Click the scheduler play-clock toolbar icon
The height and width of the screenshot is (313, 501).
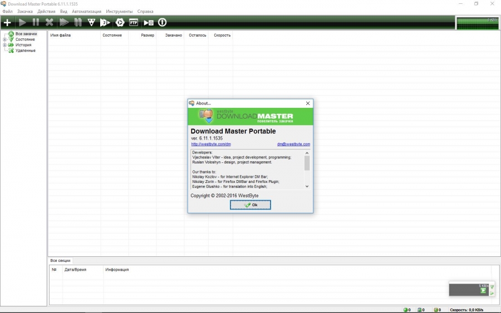click(149, 23)
